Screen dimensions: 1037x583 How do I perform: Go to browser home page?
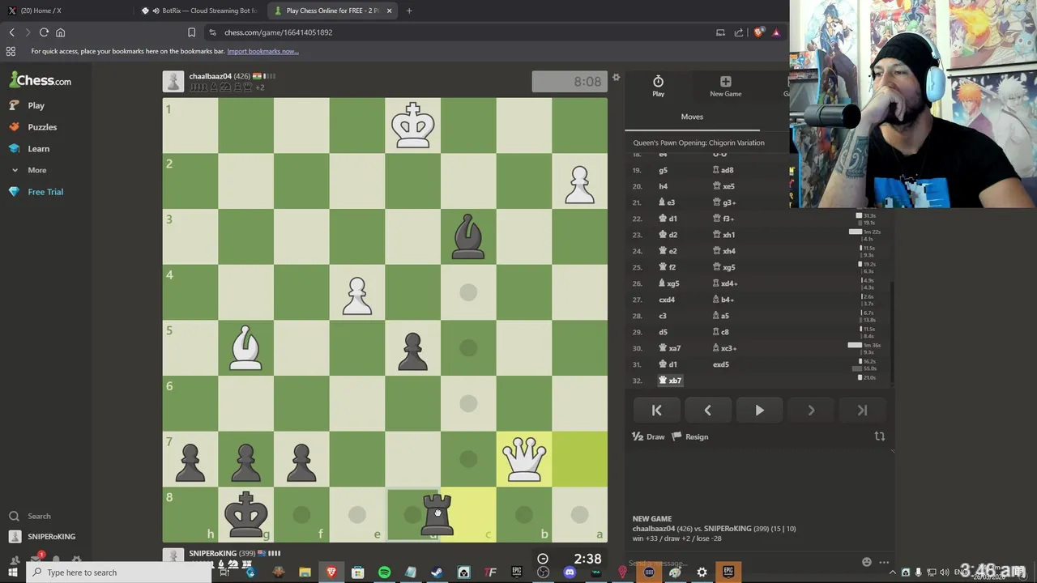pos(60,32)
